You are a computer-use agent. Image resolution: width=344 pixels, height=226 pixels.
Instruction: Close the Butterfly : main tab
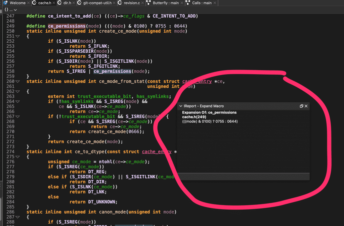(x=182, y=3)
